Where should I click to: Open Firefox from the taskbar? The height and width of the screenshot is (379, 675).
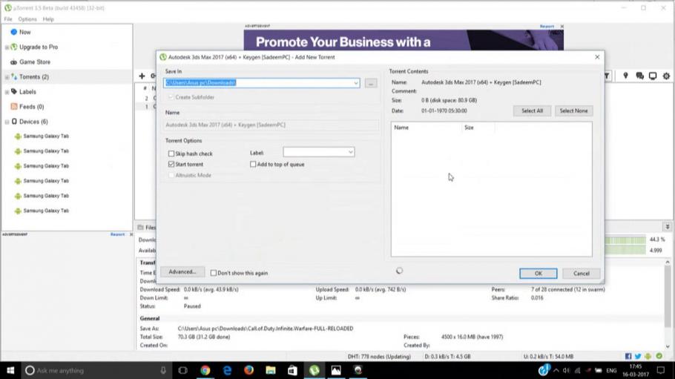coord(248,370)
